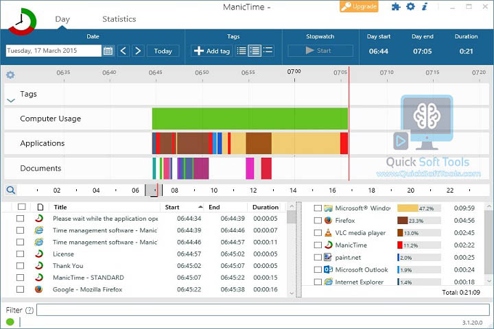Click Internet Explorer duration 0:00:18
Screen dimensions: 494x329
tap(464, 282)
